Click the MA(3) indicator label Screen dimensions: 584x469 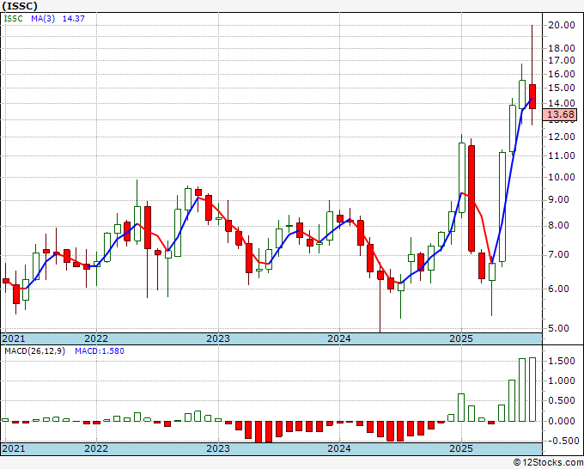pyautogui.click(x=43, y=19)
